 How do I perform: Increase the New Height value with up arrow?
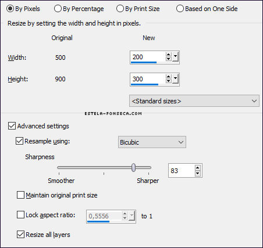tap(168, 77)
